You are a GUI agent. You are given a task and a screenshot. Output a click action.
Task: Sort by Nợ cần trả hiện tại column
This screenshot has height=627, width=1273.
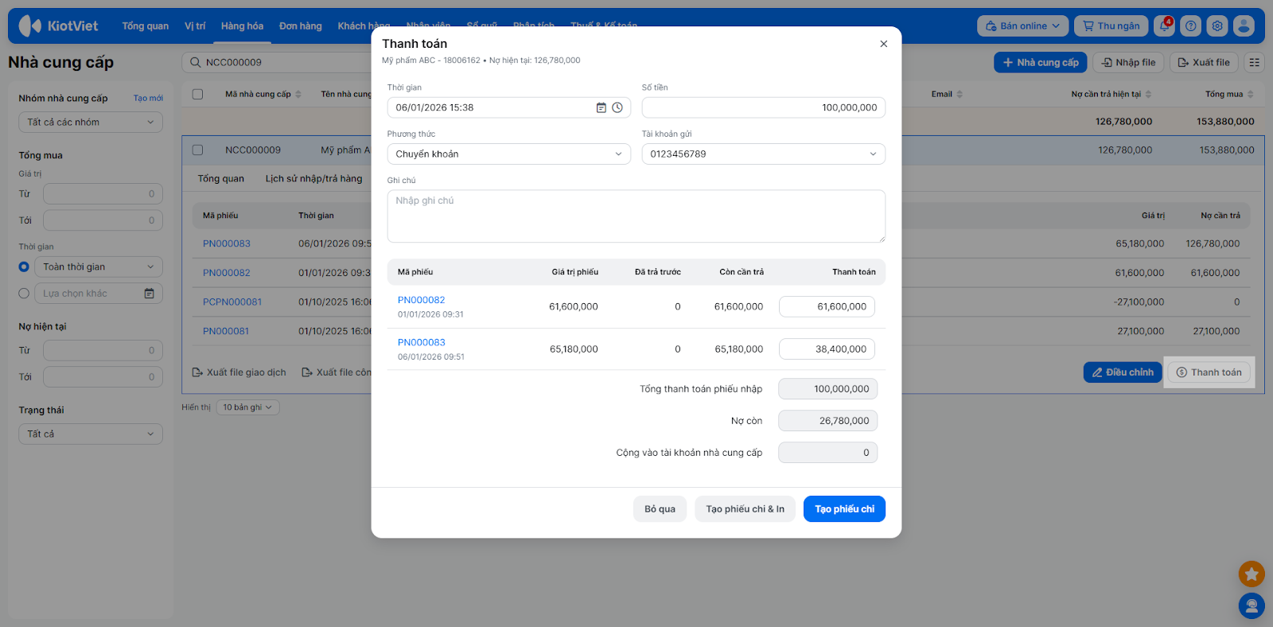point(1148,94)
